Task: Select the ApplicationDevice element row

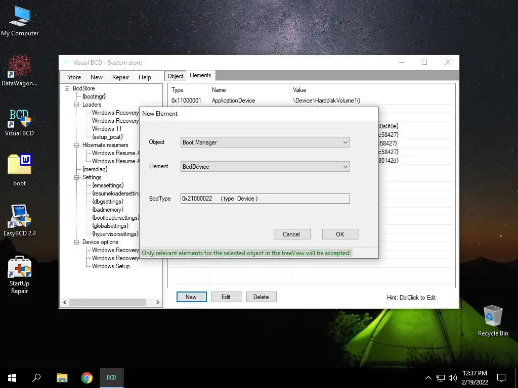Action: [312, 101]
